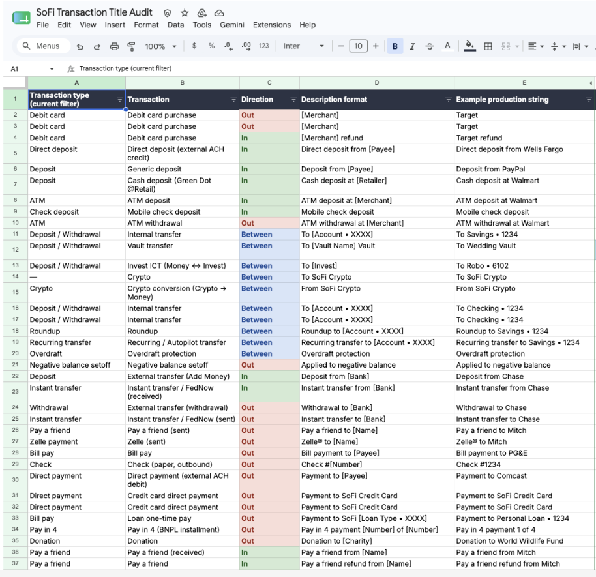Select cell 'To Wedding Vault'
Image resolution: width=596 pixels, height=577 pixels.
(x=524, y=250)
